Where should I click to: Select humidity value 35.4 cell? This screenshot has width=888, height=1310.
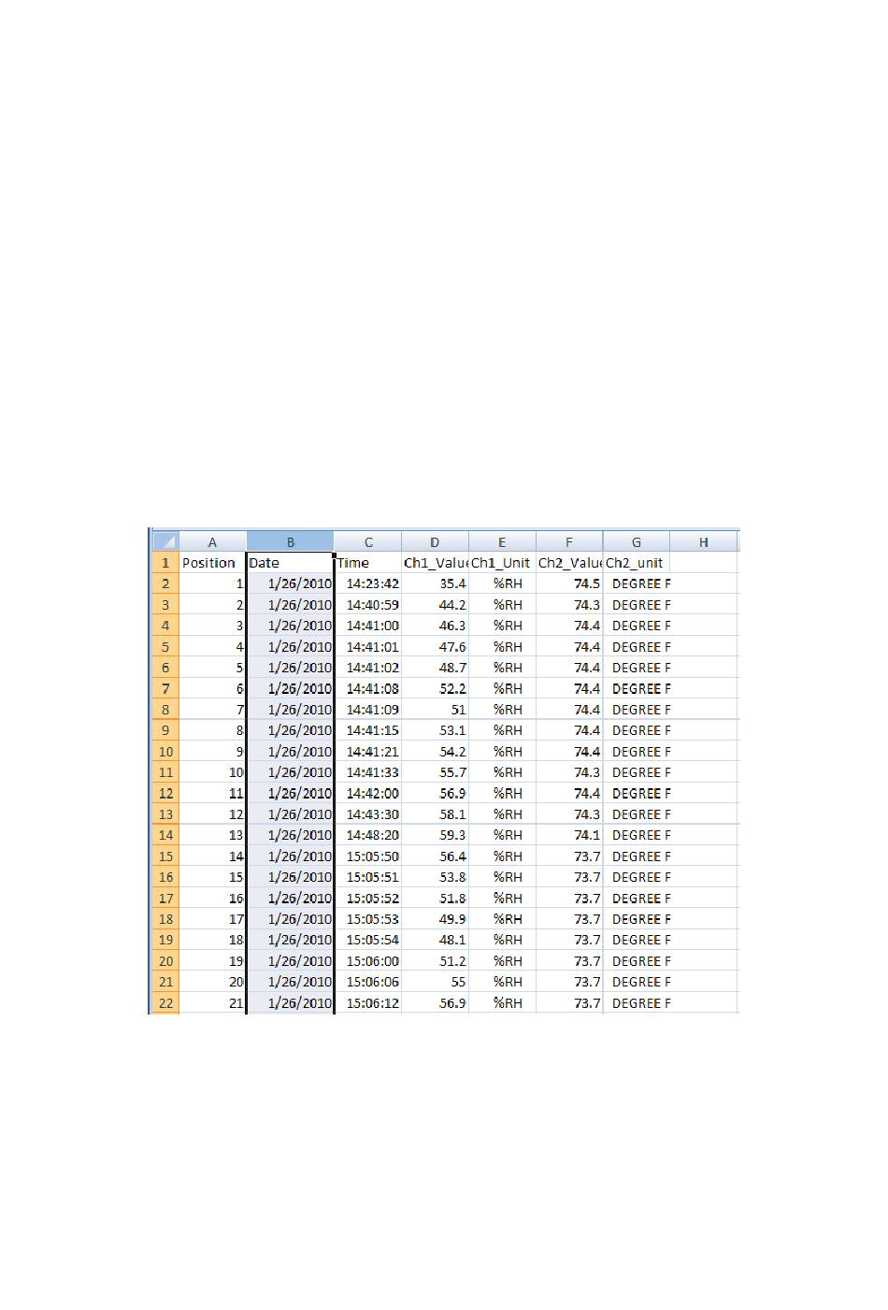tap(435, 583)
